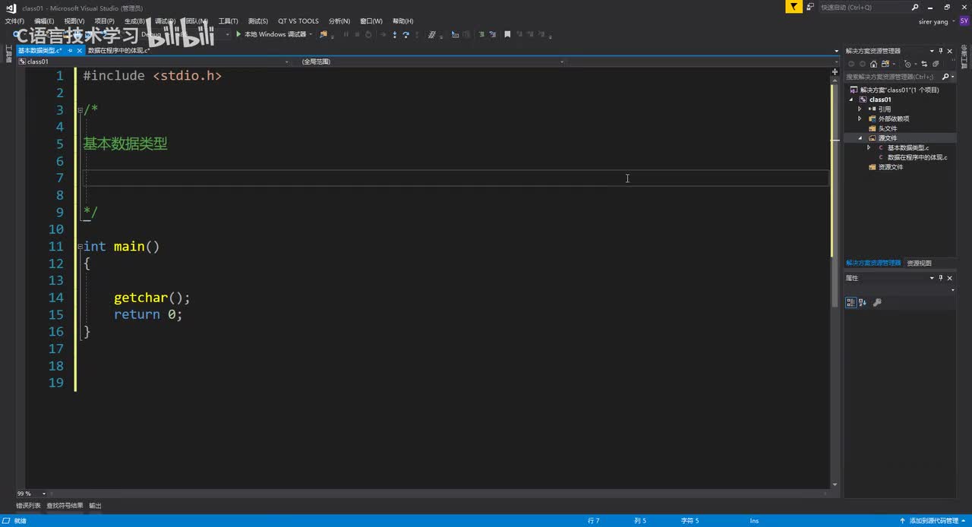Start debugging with the green play arrow
The height and width of the screenshot is (527, 972).
[238, 34]
